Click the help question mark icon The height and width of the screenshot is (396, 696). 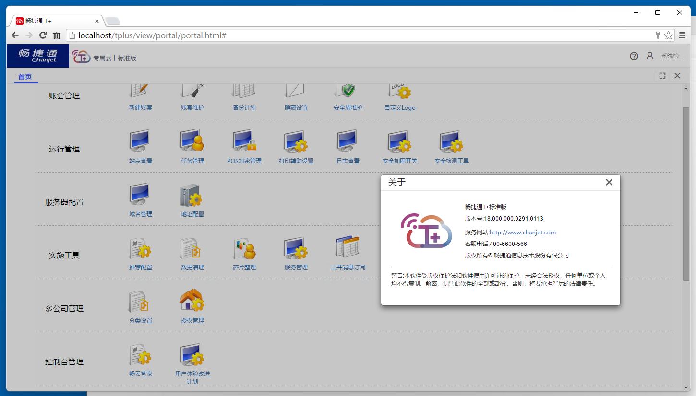(x=634, y=56)
